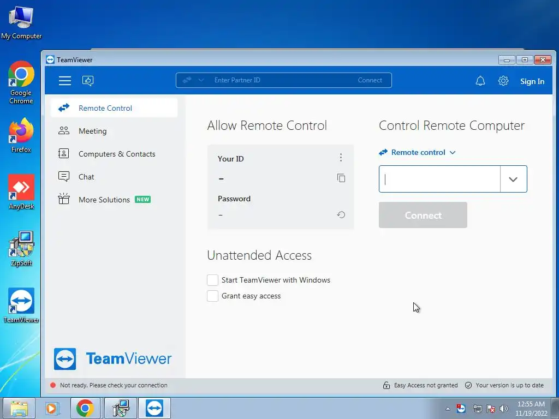Click Connect in the header bar
The image size is (559, 419).
click(x=370, y=80)
